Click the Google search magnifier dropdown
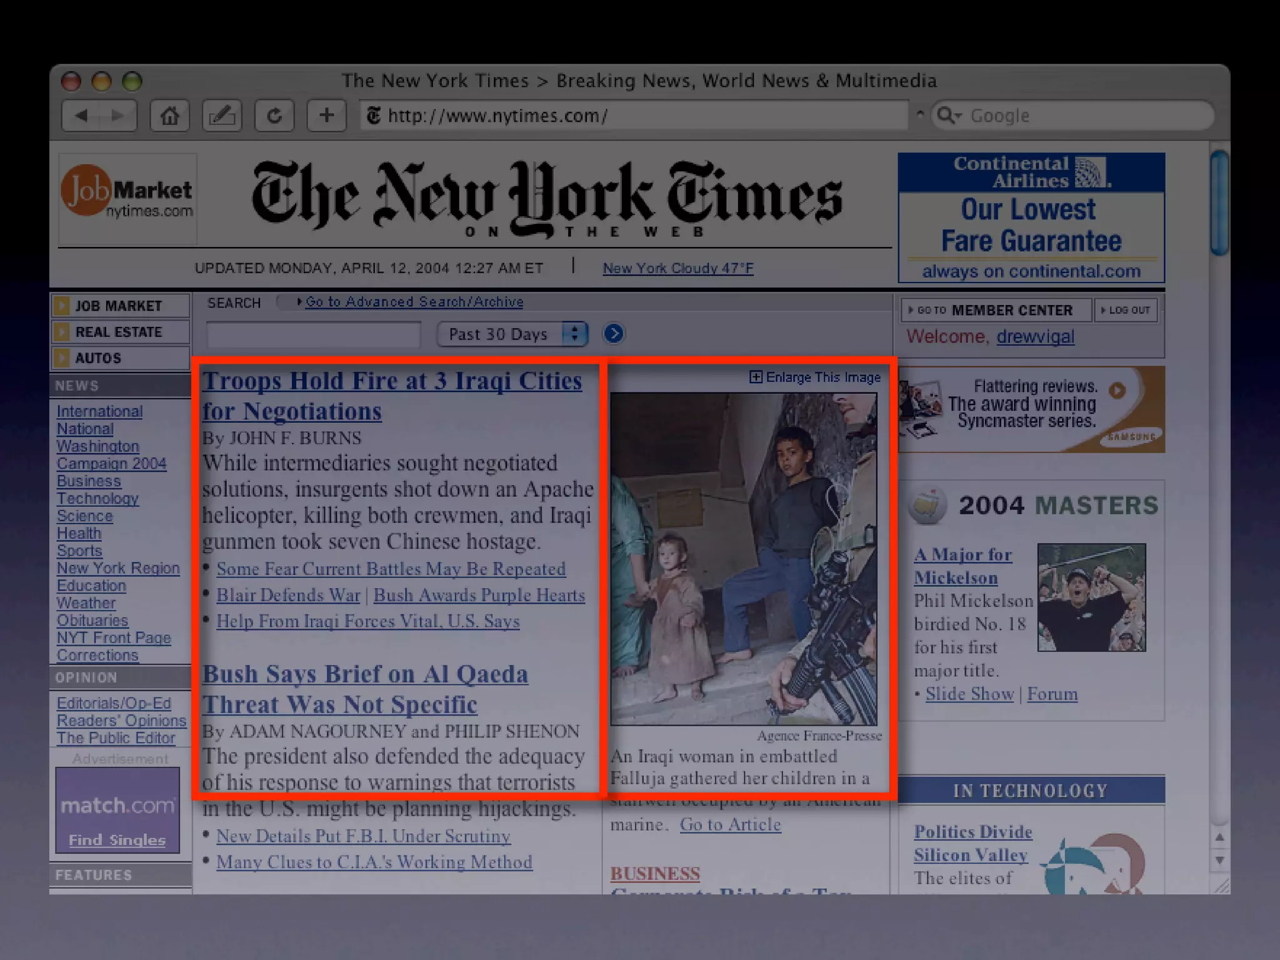This screenshot has height=960, width=1280. coord(949,116)
